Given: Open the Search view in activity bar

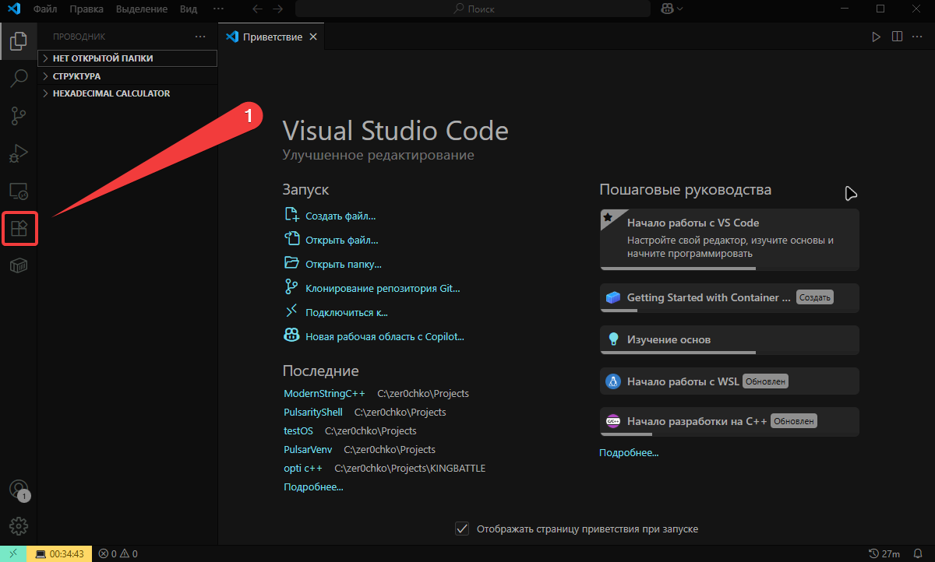Looking at the screenshot, I should coord(19,79).
